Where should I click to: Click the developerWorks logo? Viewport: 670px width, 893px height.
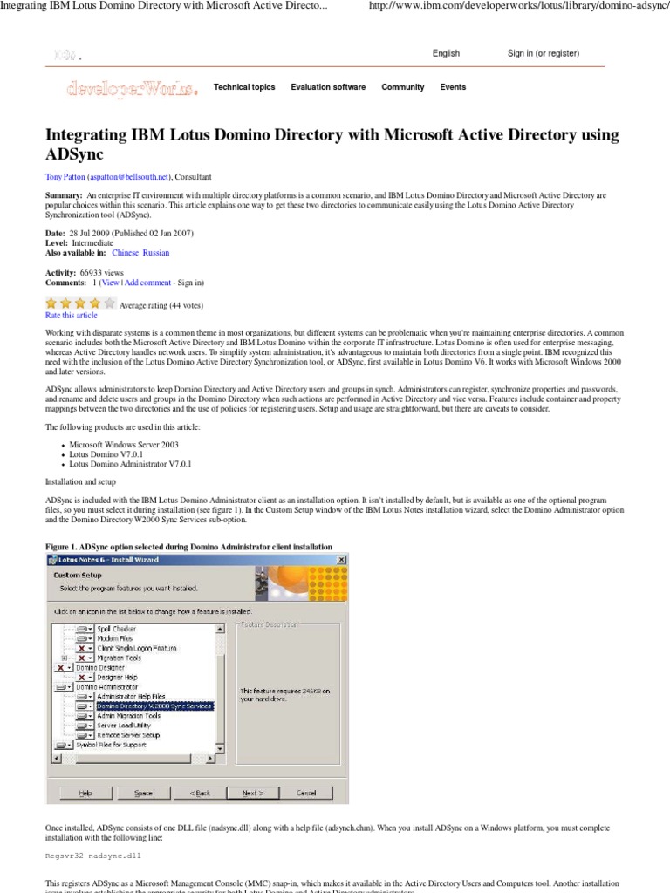(133, 88)
